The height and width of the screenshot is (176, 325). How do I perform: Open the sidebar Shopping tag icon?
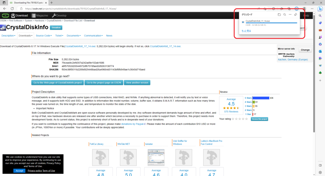(320, 23)
